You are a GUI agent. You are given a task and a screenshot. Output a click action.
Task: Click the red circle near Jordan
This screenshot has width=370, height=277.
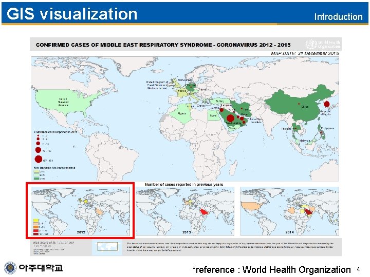tap(221, 110)
